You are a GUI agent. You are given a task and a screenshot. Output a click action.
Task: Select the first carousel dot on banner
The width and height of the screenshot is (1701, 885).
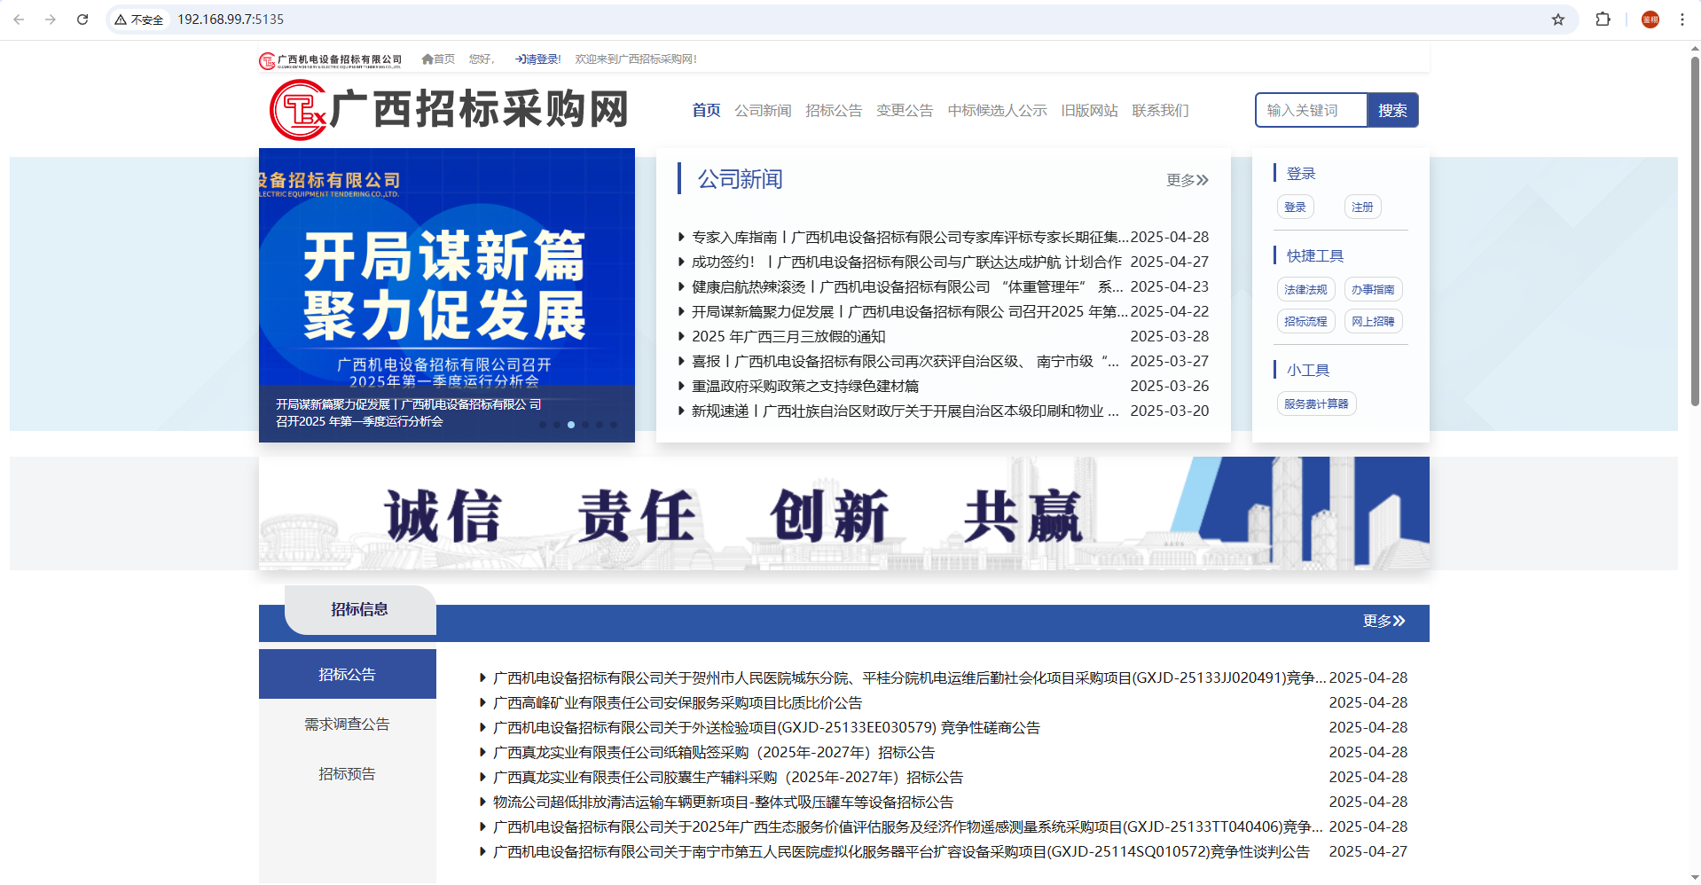click(x=543, y=425)
